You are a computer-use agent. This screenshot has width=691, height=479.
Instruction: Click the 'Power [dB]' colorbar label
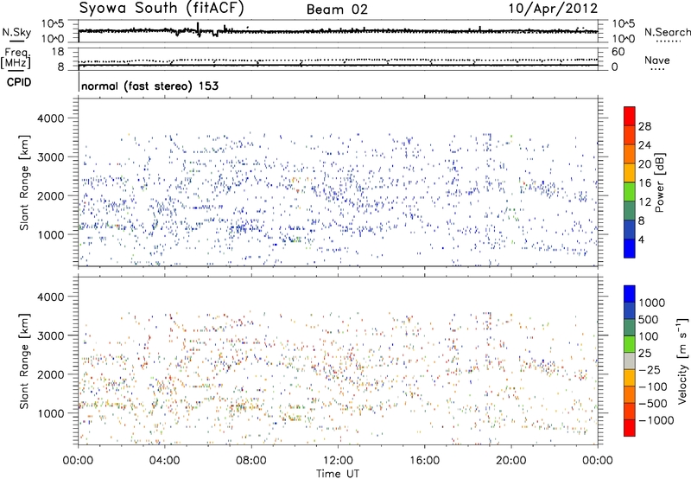[x=659, y=182]
